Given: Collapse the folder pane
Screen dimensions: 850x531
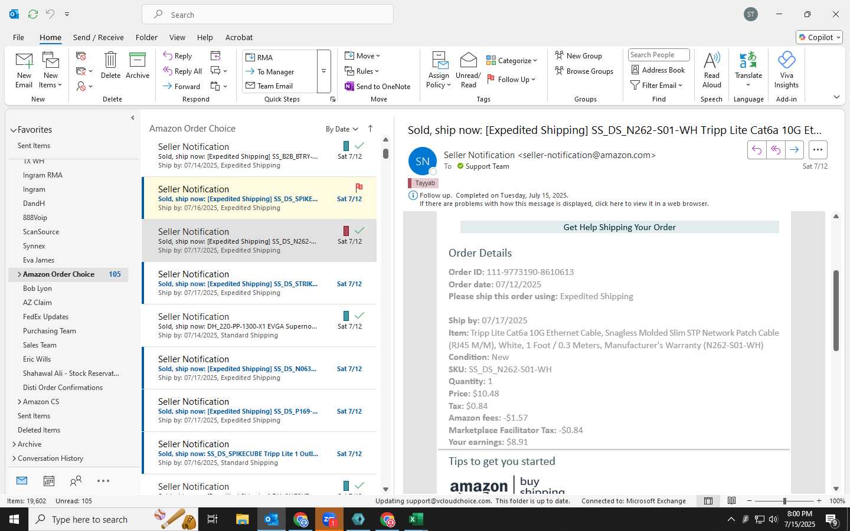Looking at the screenshot, I should pos(132,118).
